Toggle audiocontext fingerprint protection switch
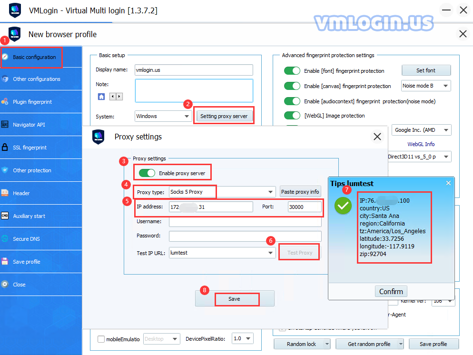Screen dimensions: 473x355 coord(292,101)
